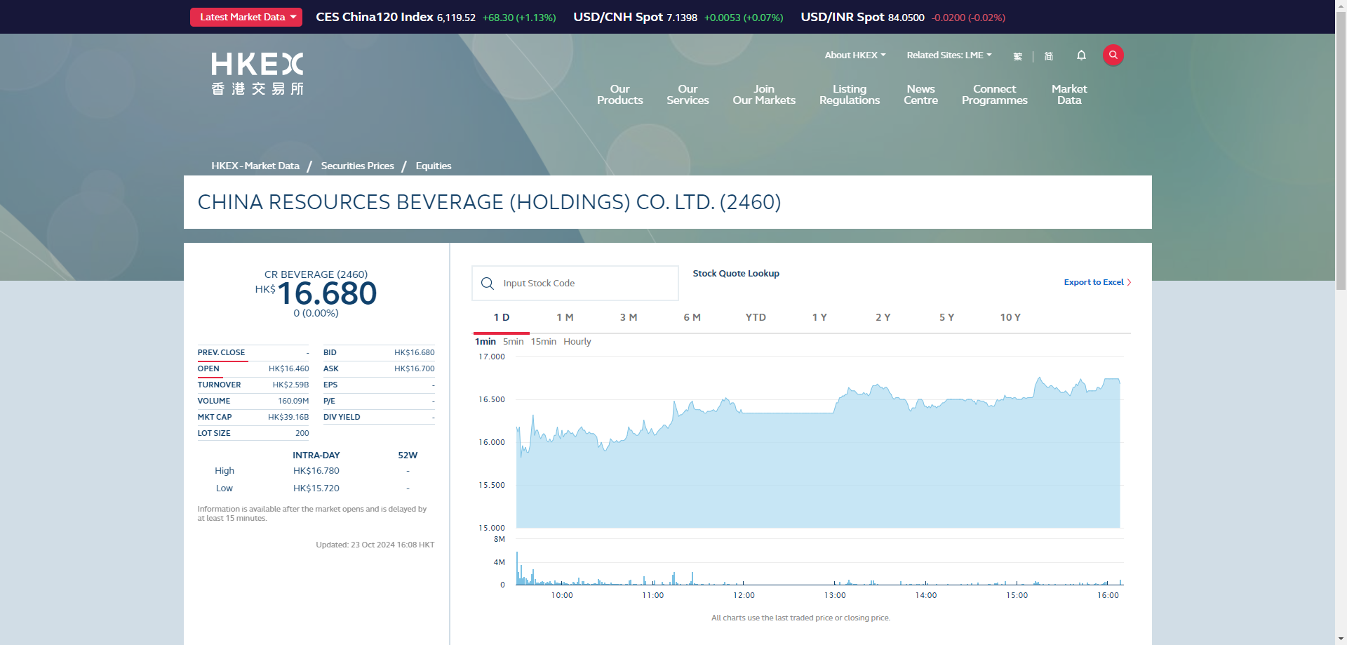The height and width of the screenshot is (645, 1347).
Task: Open the notification bell icon
Action: click(1081, 55)
